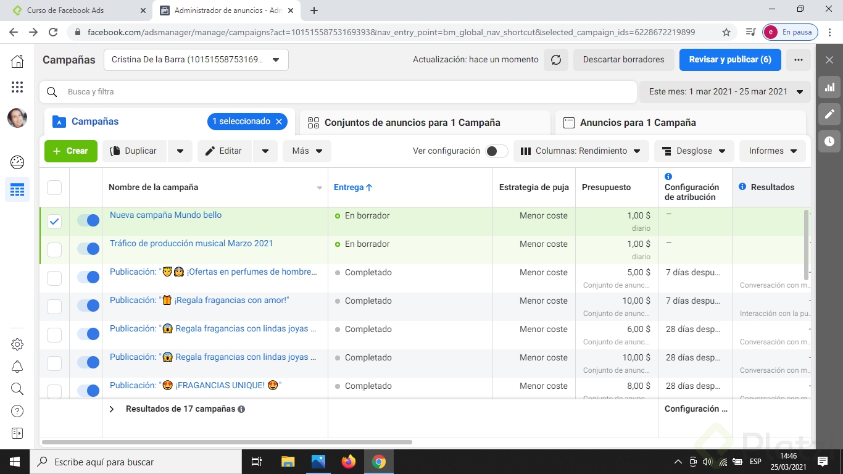
Task: Click info icon above Configuración de atribución
Action: tap(668, 177)
